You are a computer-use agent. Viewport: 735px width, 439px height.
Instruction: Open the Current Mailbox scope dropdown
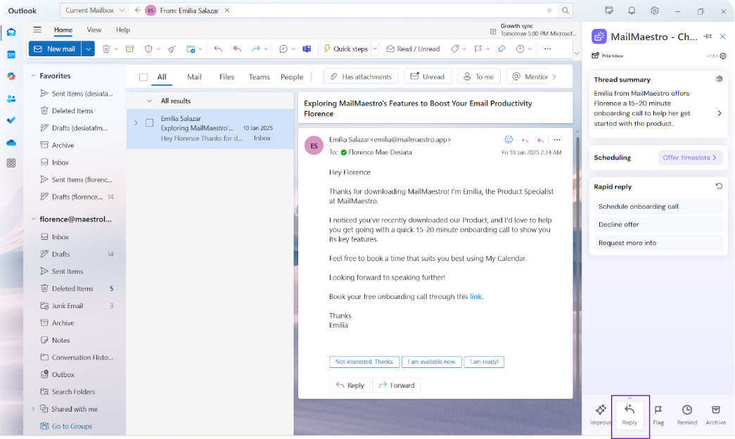[x=95, y=11]
